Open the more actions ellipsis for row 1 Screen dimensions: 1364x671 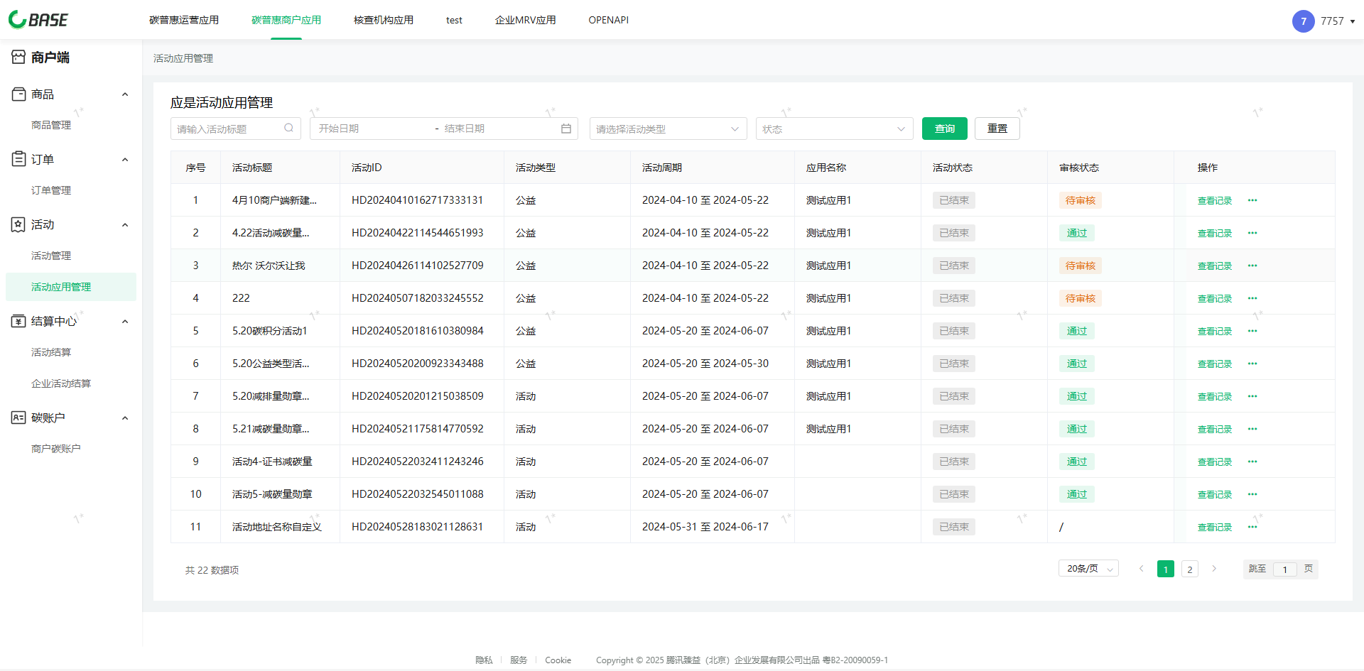click(1252, 200)
